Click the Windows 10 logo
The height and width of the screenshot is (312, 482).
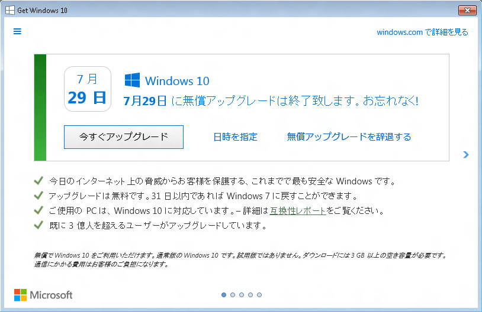click(x=132, y=80)
